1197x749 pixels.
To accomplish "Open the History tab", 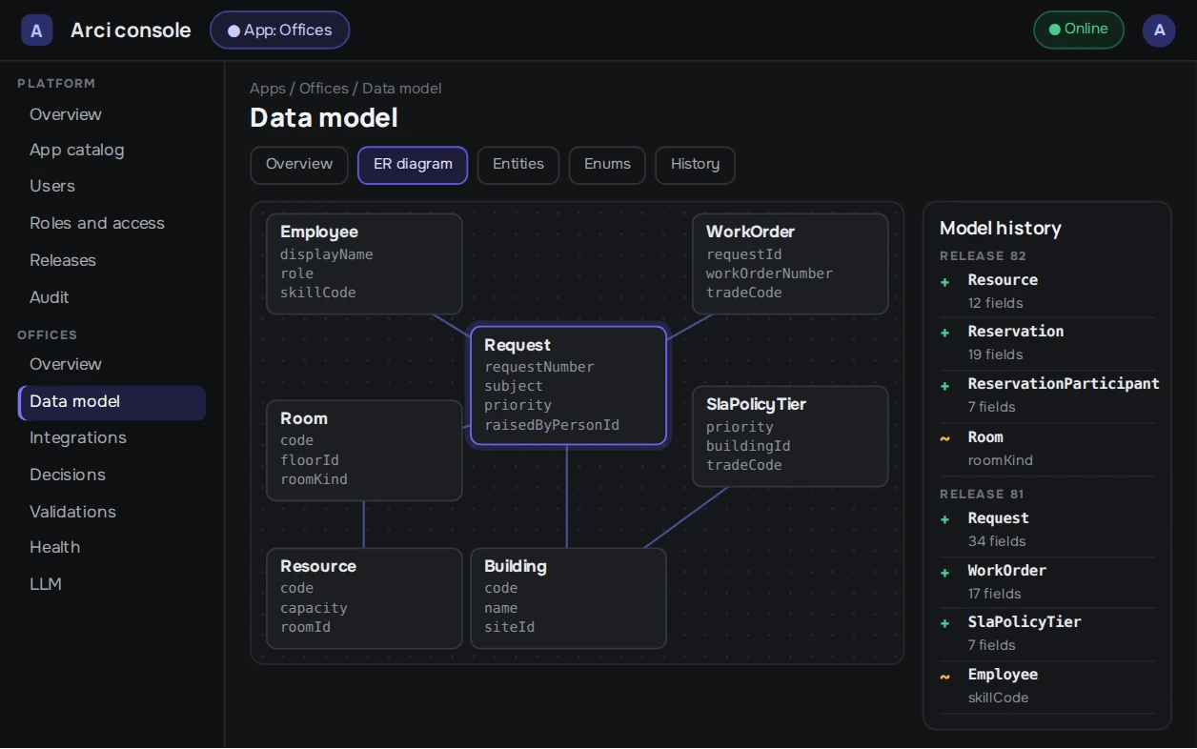I will [x=695, y=165].
